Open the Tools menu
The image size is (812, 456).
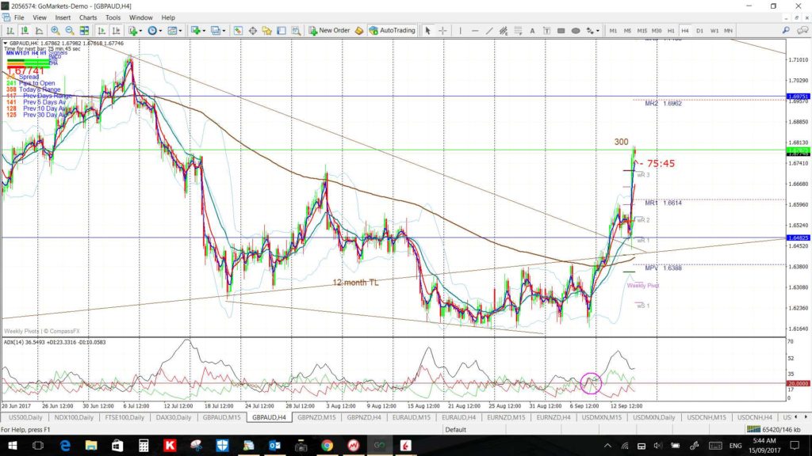(113, 17)
